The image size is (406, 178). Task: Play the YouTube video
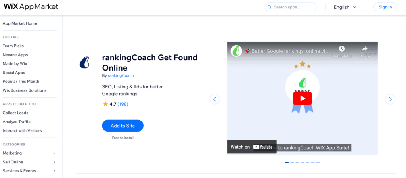click(x=302, y=98)
